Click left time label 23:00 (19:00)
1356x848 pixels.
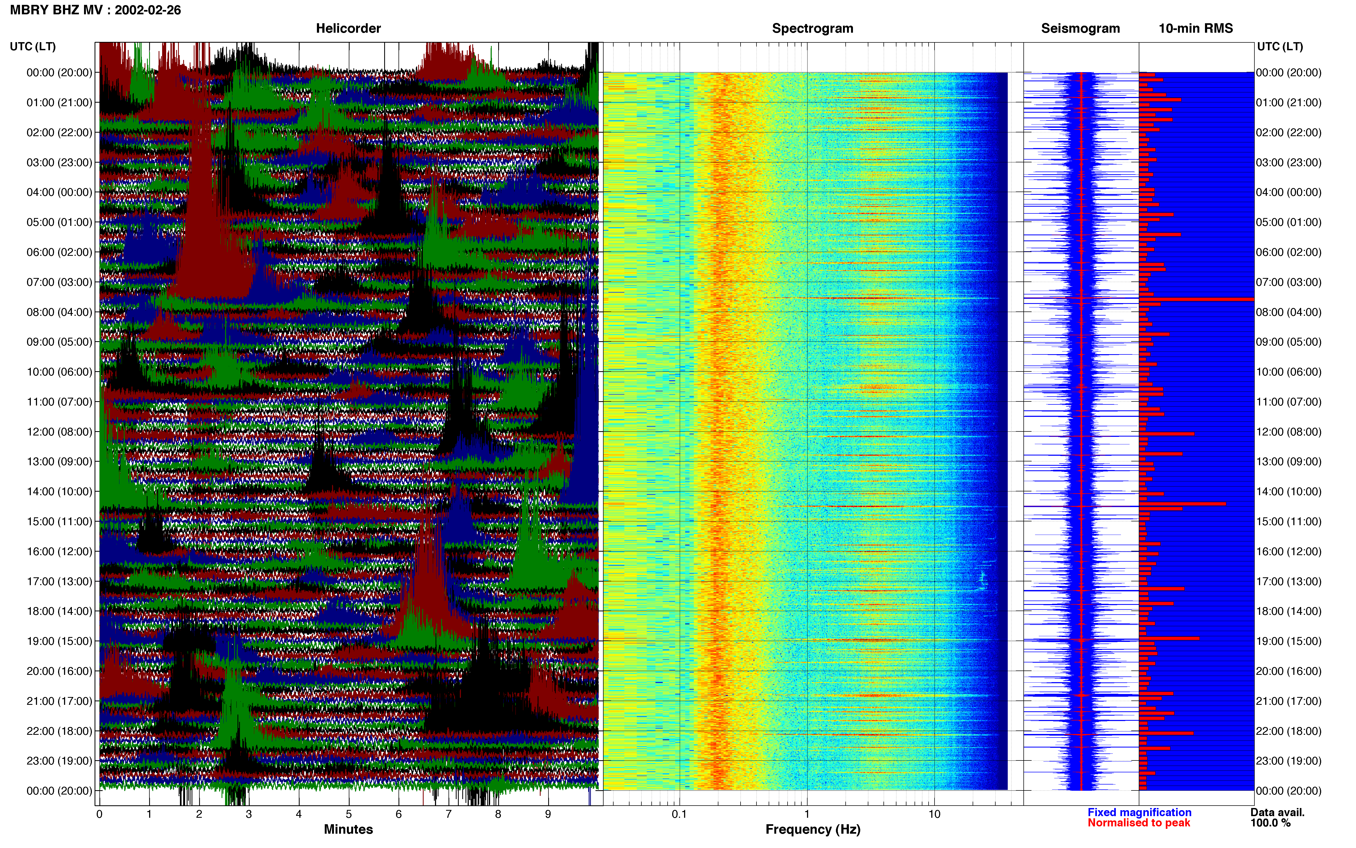(x=59, y=761)
